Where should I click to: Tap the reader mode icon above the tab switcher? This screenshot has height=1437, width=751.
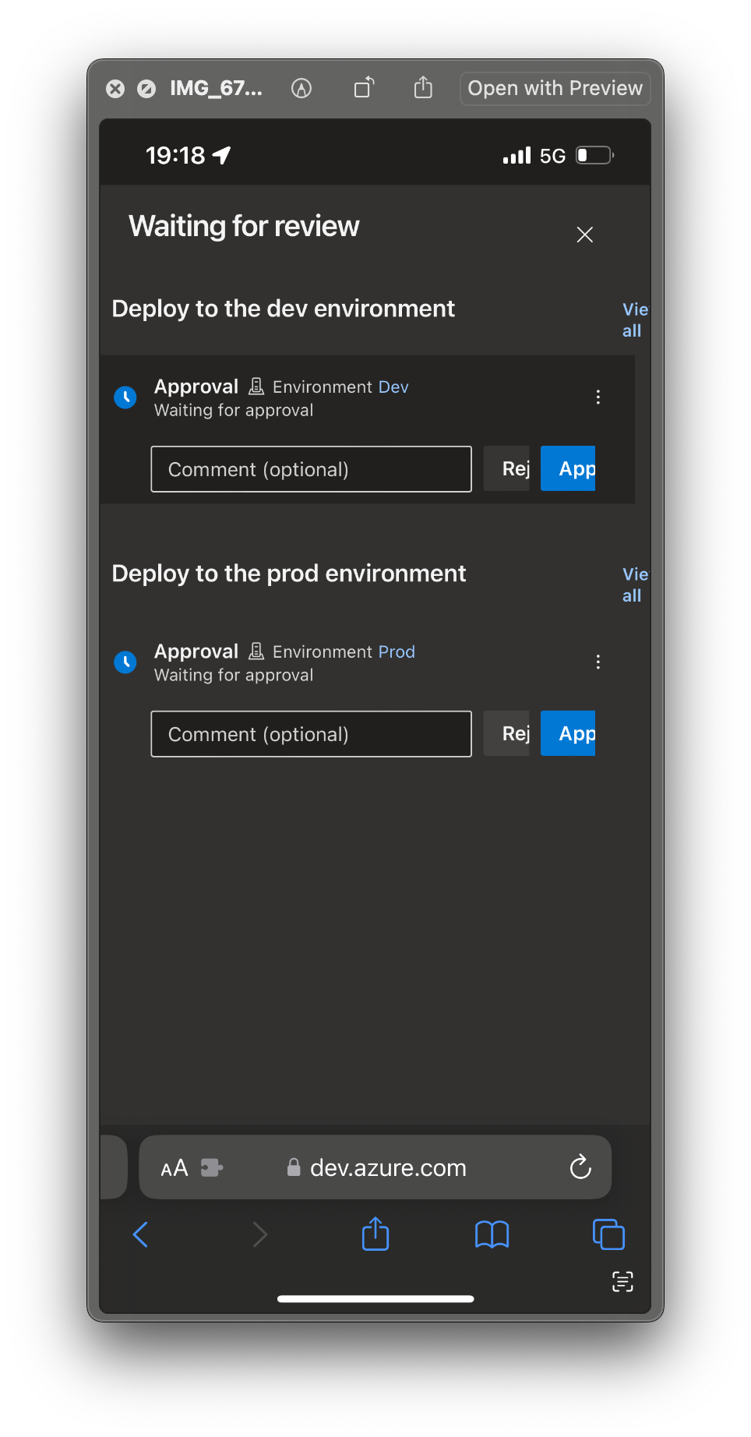pos(622,1280)
